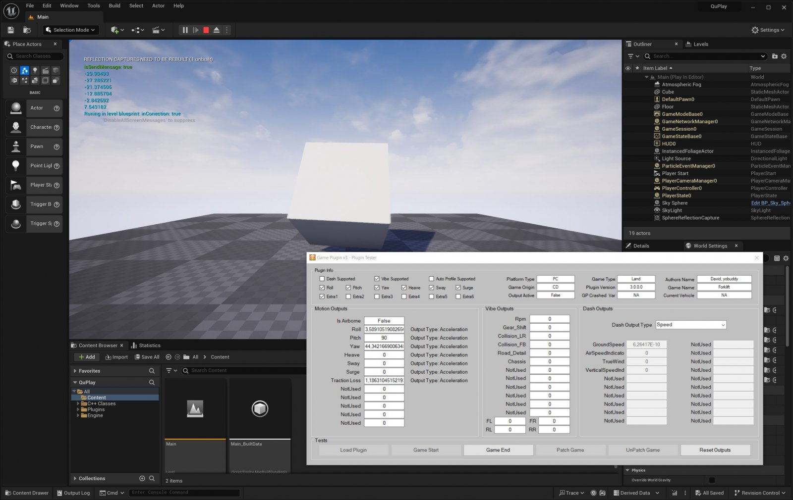Open the Revision Control status menu
This screenshot has width=793, height=500.
[x=760, y=493]
